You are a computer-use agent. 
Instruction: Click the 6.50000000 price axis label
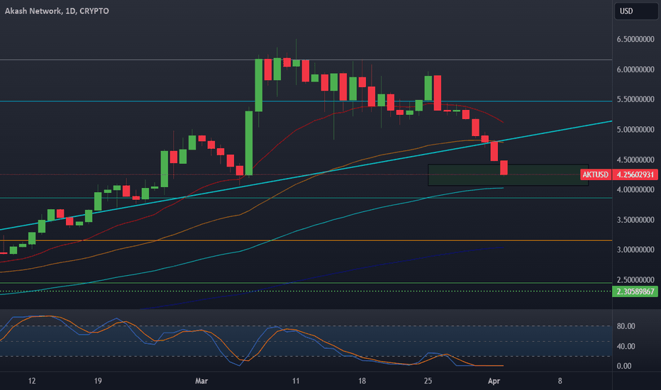[635, 39]
